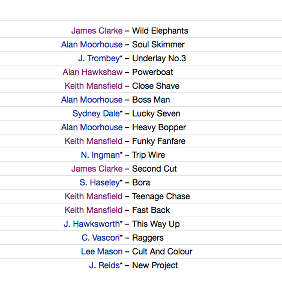
Task: Open Keith Mansfield link beside Fast Back
Action: coord(94,210)
